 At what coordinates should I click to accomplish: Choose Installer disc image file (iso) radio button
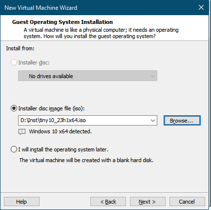[14, 108]
